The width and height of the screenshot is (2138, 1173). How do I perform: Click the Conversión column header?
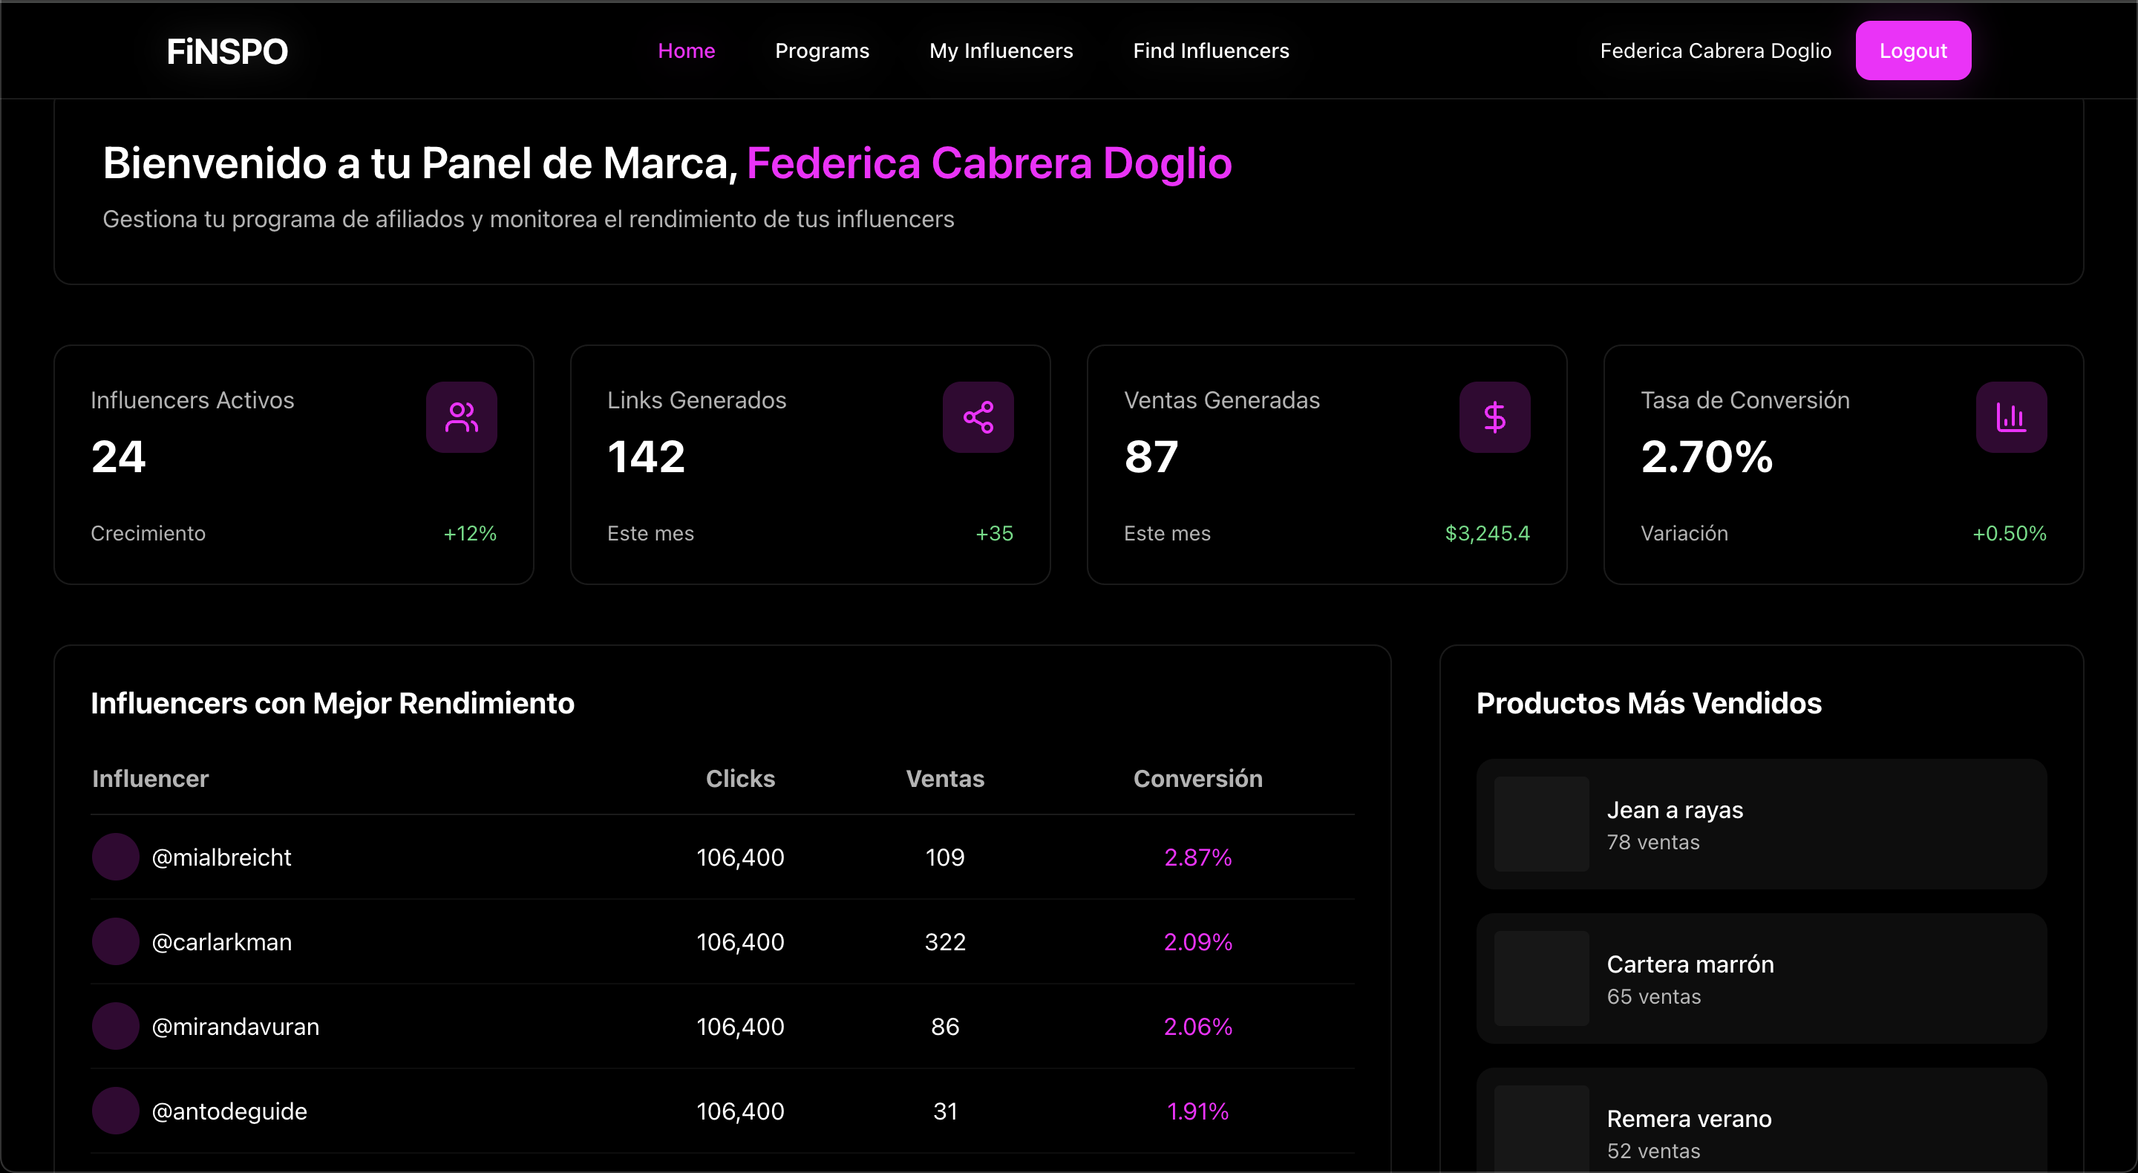(x=1197, y=779)
